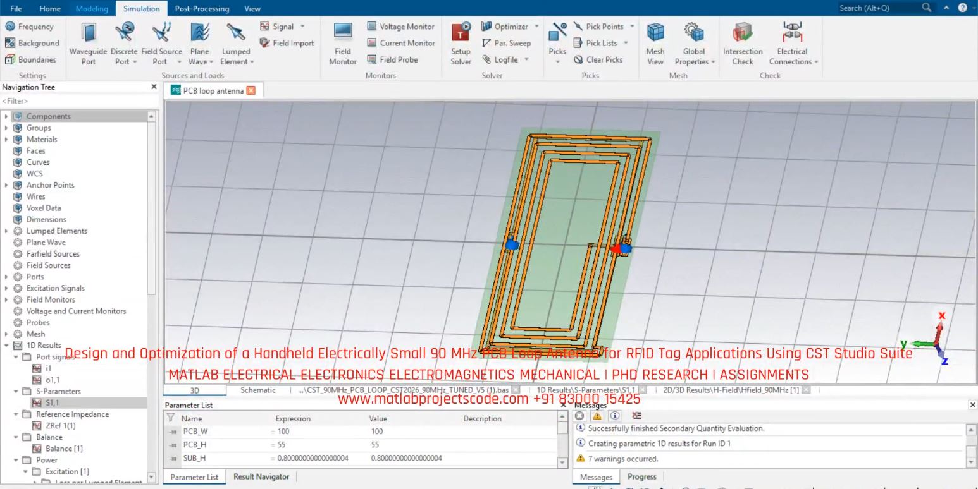The image size is (978, 489).
Task: Open the Background settings tool
Action: pyautogui.click(x=32, y=43)
